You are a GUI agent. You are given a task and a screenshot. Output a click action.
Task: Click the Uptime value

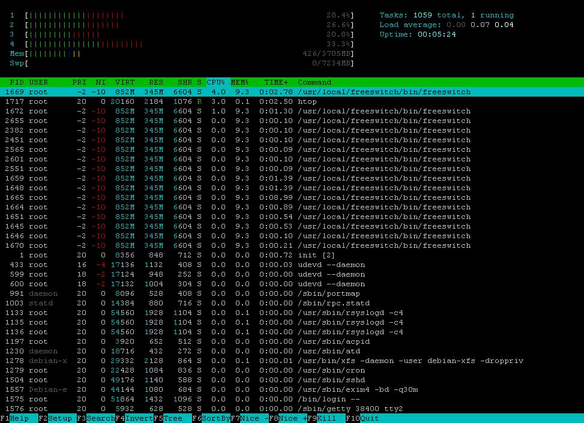point(437,34)
